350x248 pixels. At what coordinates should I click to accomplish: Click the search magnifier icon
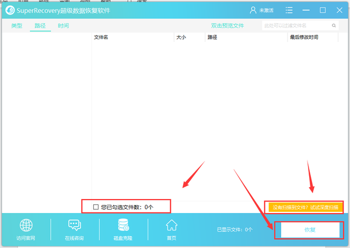click(334, 26)
